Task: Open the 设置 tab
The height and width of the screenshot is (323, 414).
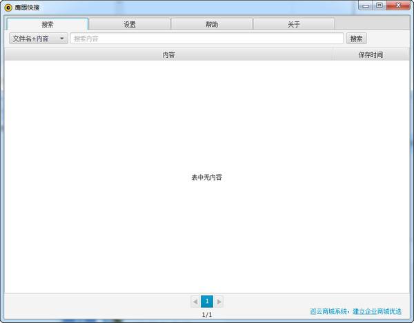Action: (x=130, y=25)
